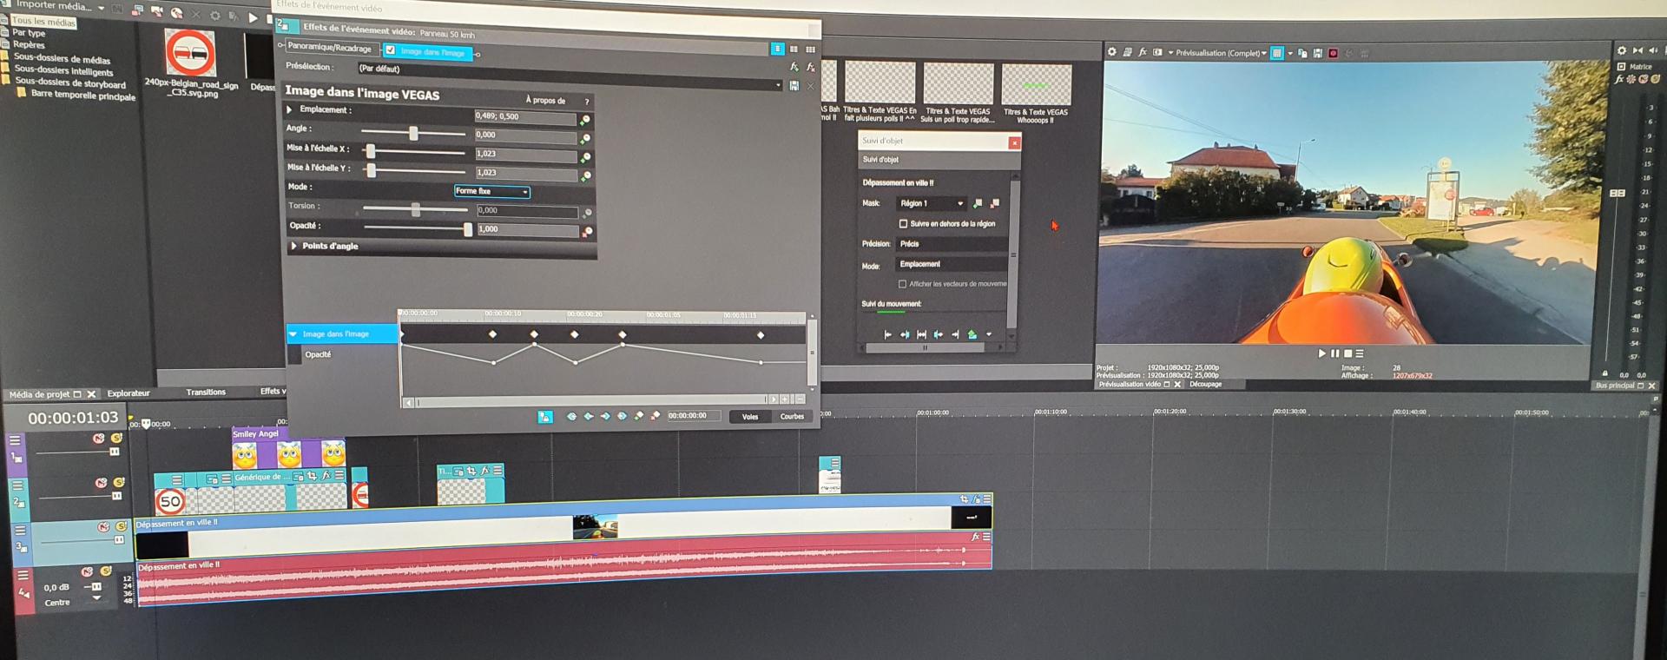
Task: Solo the Dépassement en ville audio track
Action: click(x=105, y=571)
